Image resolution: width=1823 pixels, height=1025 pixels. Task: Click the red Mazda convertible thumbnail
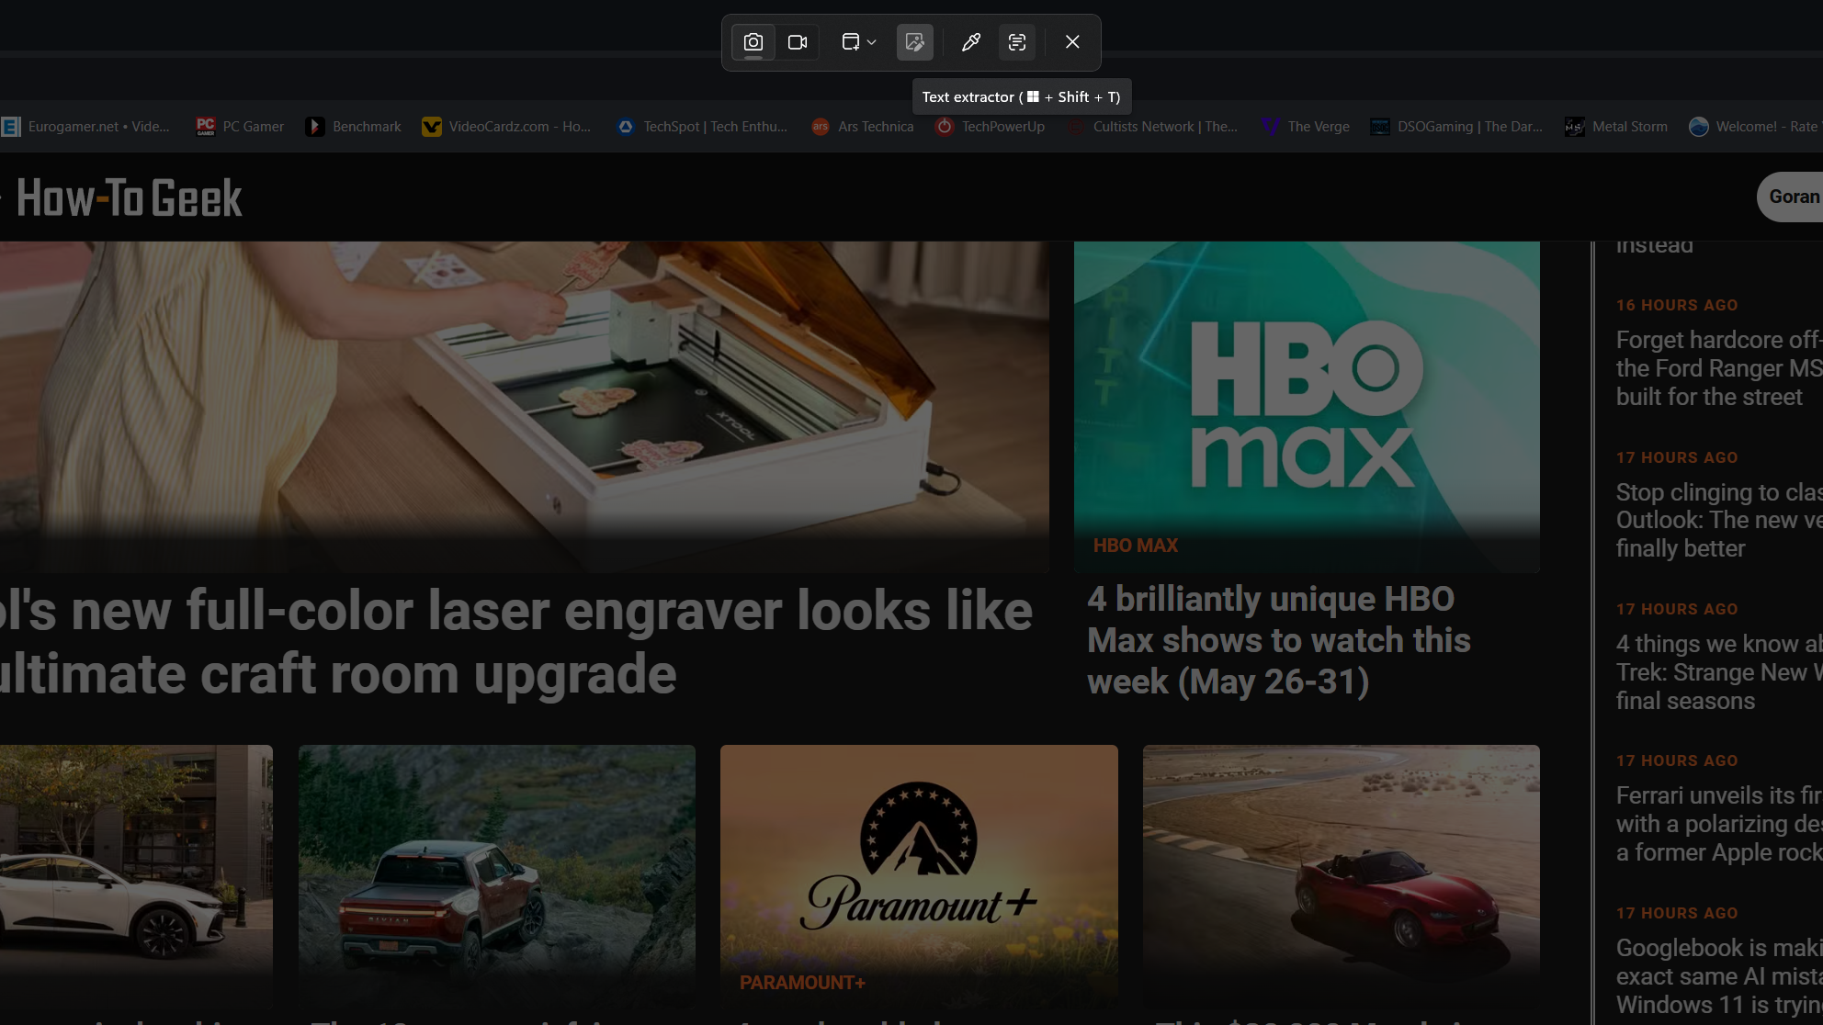1342,877
